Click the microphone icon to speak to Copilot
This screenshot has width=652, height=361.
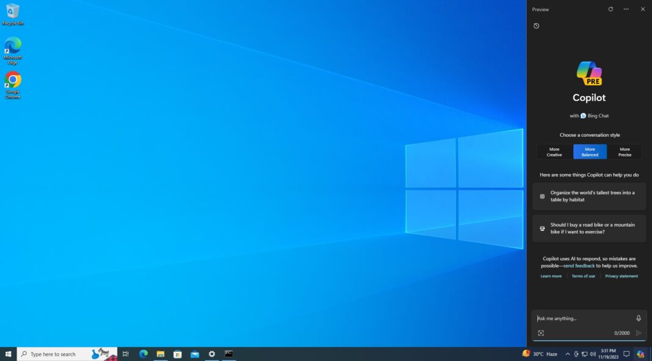[638, 318]
